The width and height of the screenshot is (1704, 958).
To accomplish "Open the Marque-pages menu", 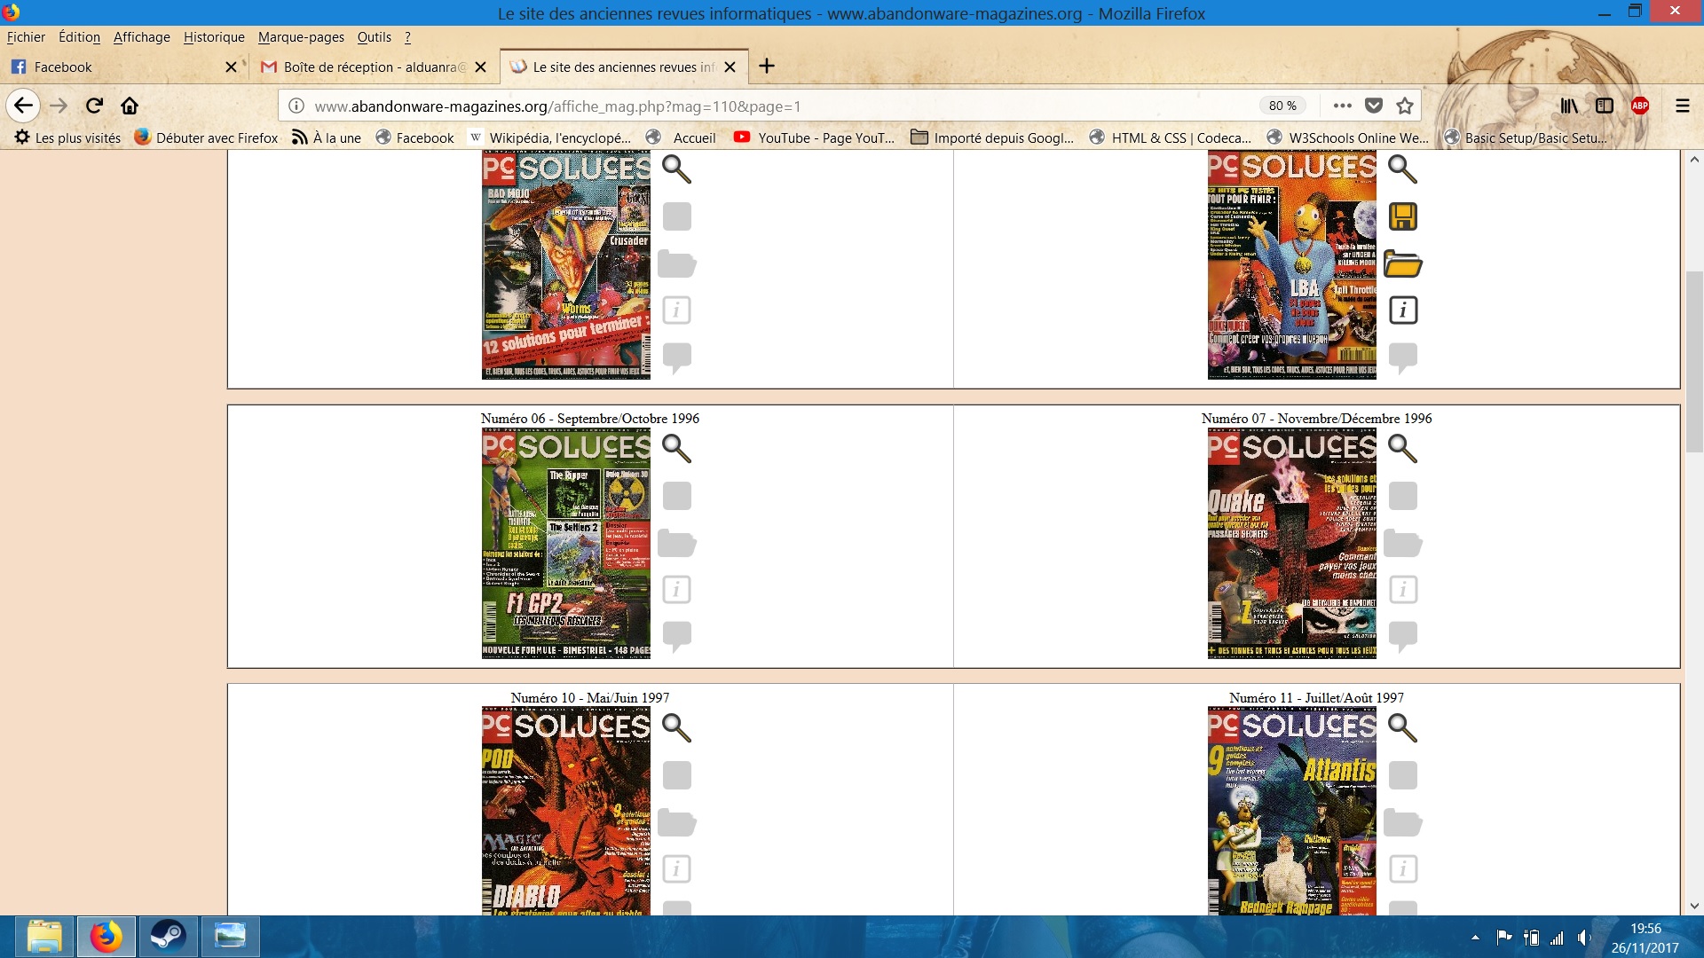I will 301,37.
